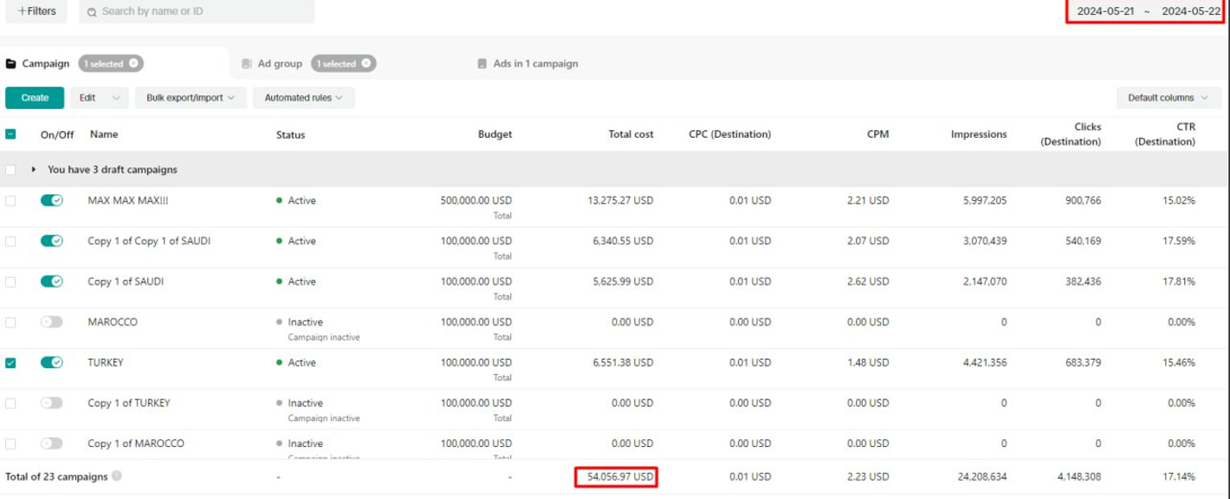Open the Default columns dropdown
1230x499 pixels.
pyautogui.click(x=1168, y=98)
